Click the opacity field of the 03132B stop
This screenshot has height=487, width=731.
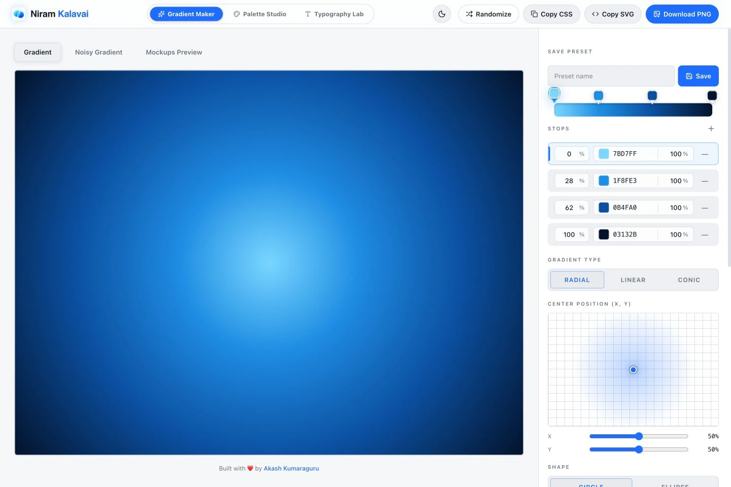coord(676,234)
